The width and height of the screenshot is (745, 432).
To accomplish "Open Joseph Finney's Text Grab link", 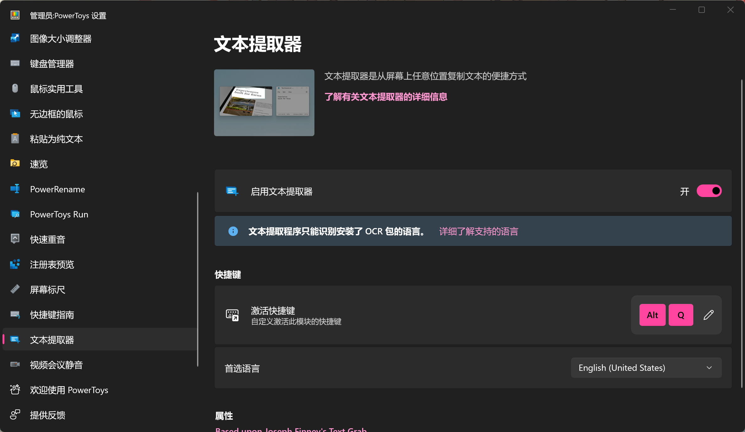I will click(291, 429).
